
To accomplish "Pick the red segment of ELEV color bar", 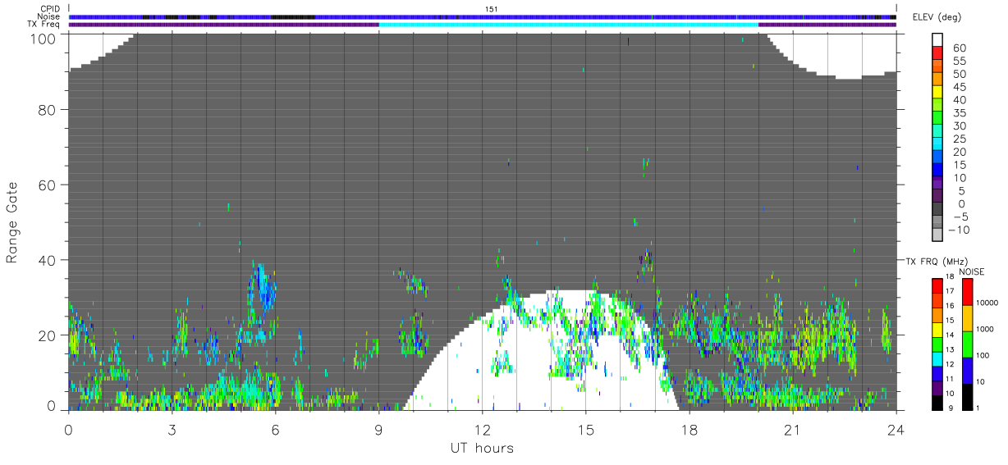I will [938, 52].
